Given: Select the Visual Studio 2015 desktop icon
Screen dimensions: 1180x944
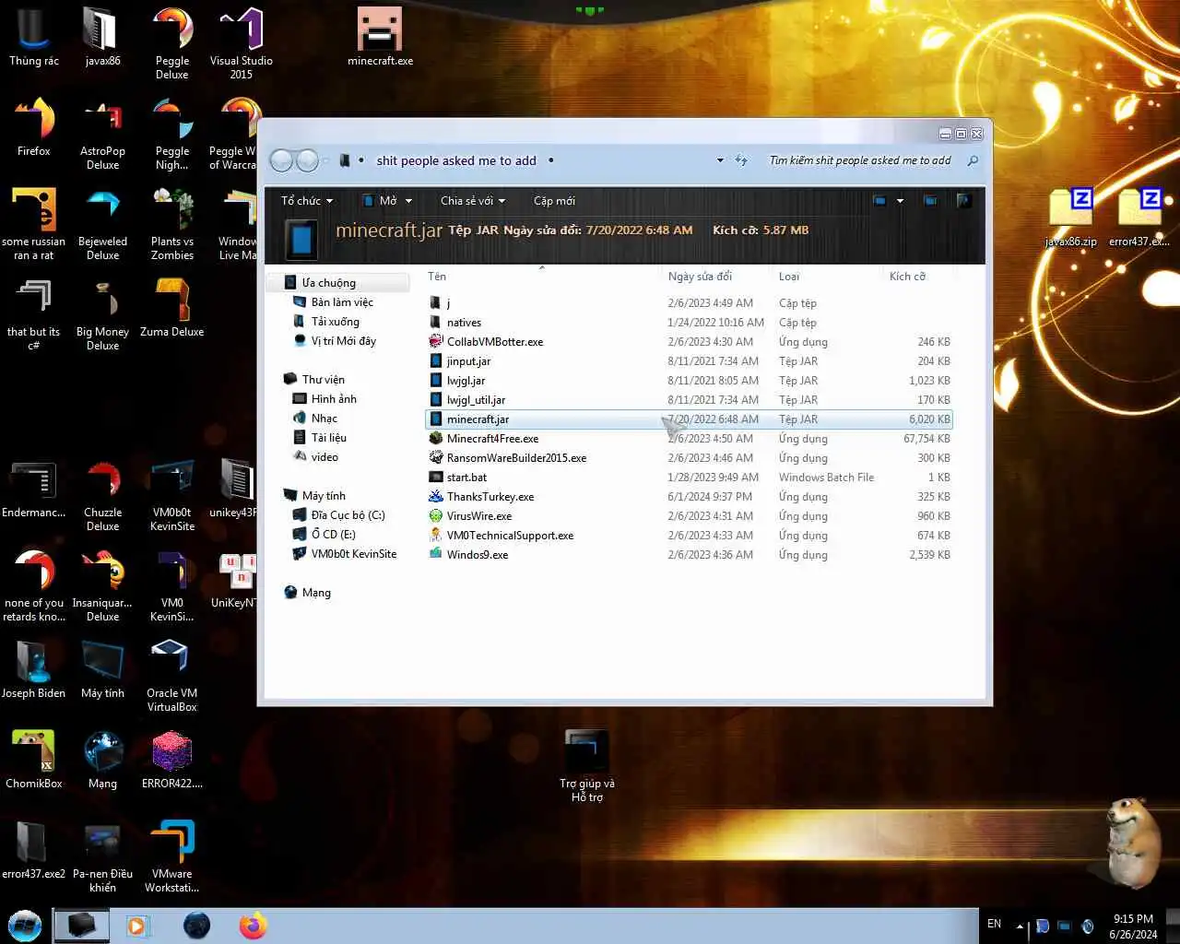Looking at the screenshot, I should click(241, 42).
